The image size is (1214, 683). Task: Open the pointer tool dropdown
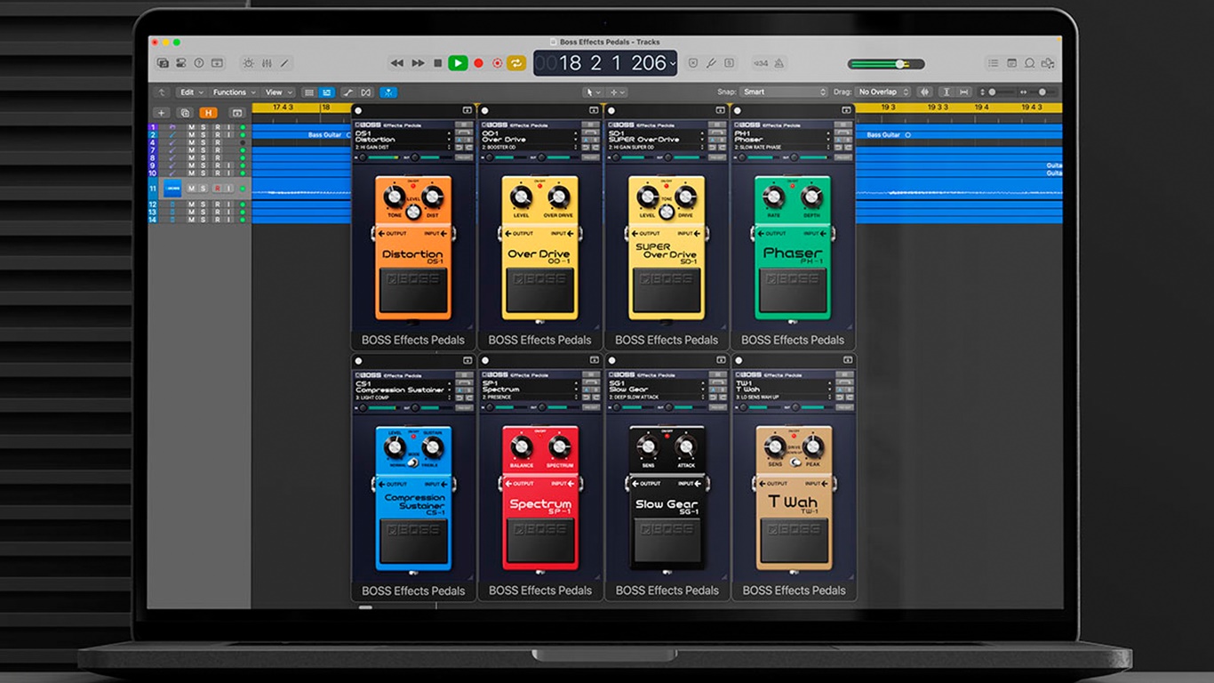[x=592, y=92]
